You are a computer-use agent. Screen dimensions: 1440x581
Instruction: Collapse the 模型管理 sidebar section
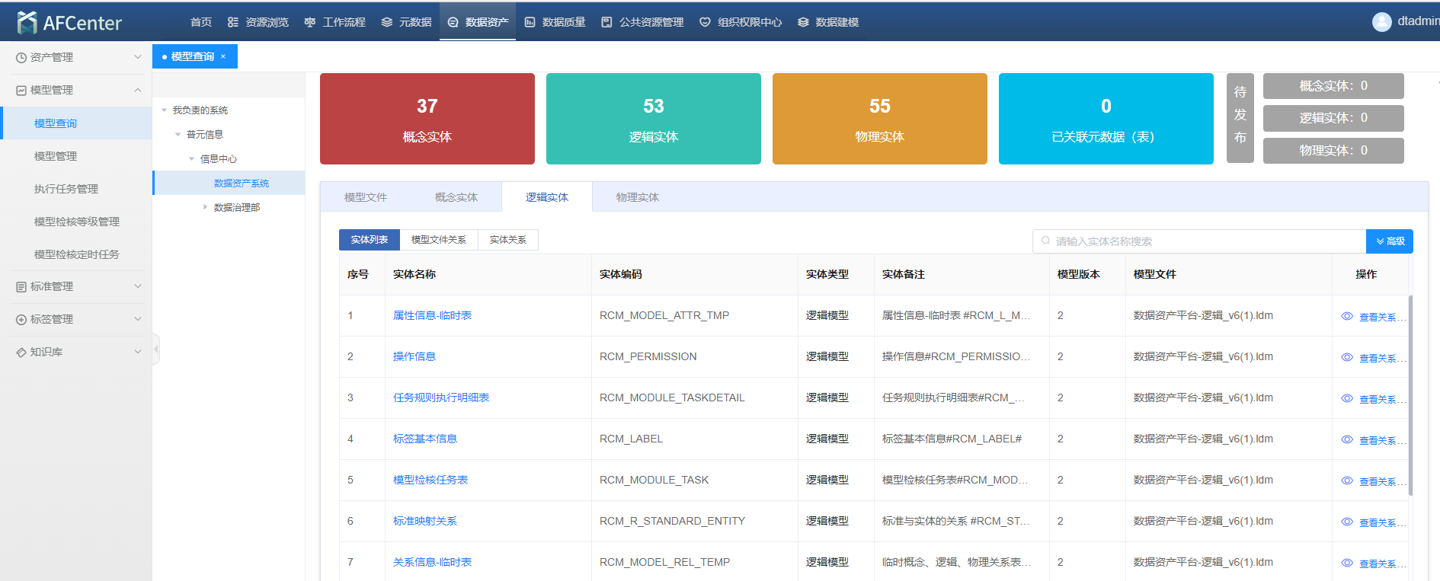coord(138,90)
